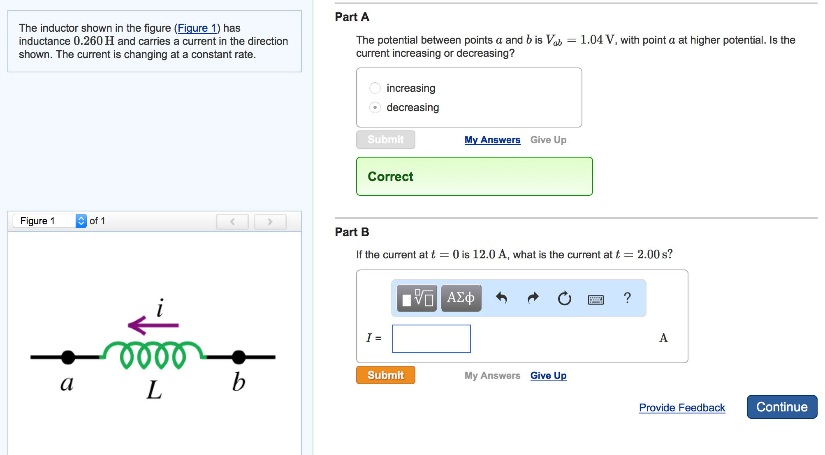Click the inductor circuit figure image
The width and height of the screenshot is (825, 455).
pos(153,350)
